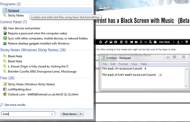Open the File menu in Notepad

[x=105, y=64]
